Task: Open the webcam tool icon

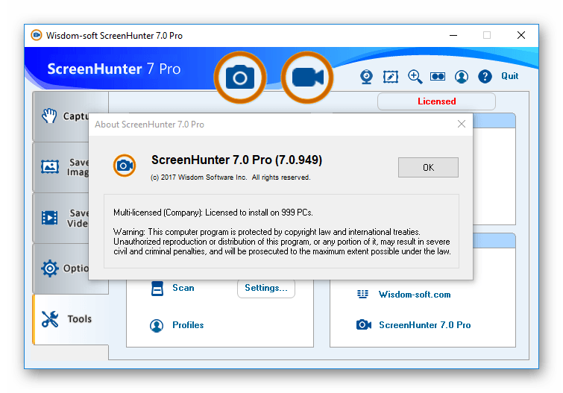Action: pyautogui.click(x=366, y=77)
